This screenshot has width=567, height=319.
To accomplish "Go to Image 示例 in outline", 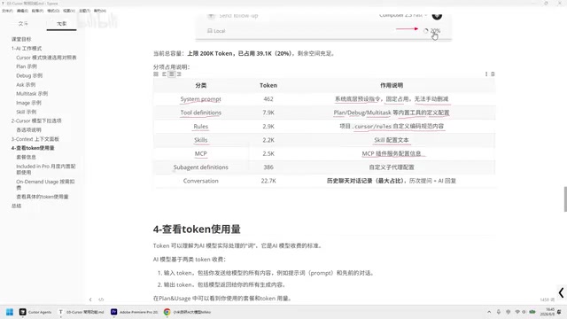I will pos(28,103).
